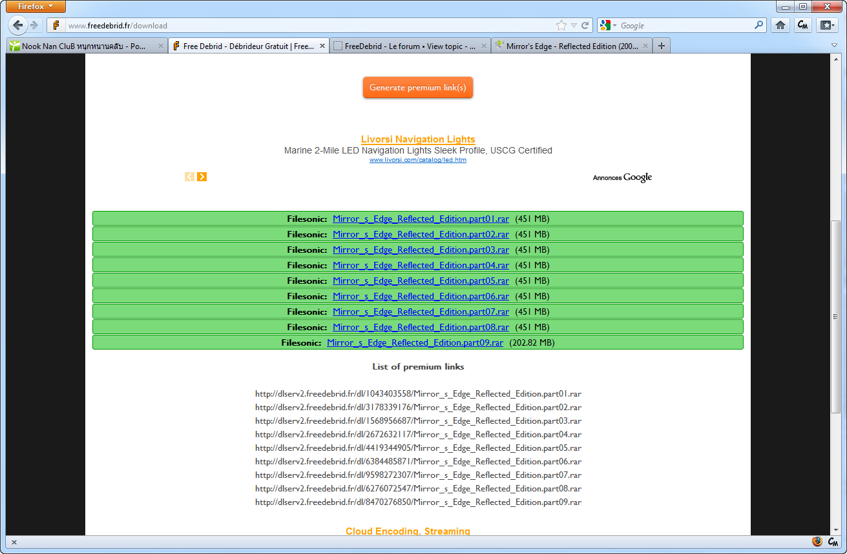
Task: Click the dlserv2 URL ending part01.rar
Action: tap(418, 393)
